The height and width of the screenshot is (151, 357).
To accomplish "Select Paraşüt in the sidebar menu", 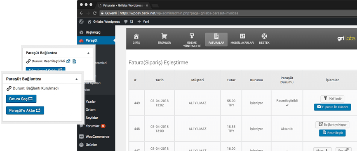I will (96, 40).
